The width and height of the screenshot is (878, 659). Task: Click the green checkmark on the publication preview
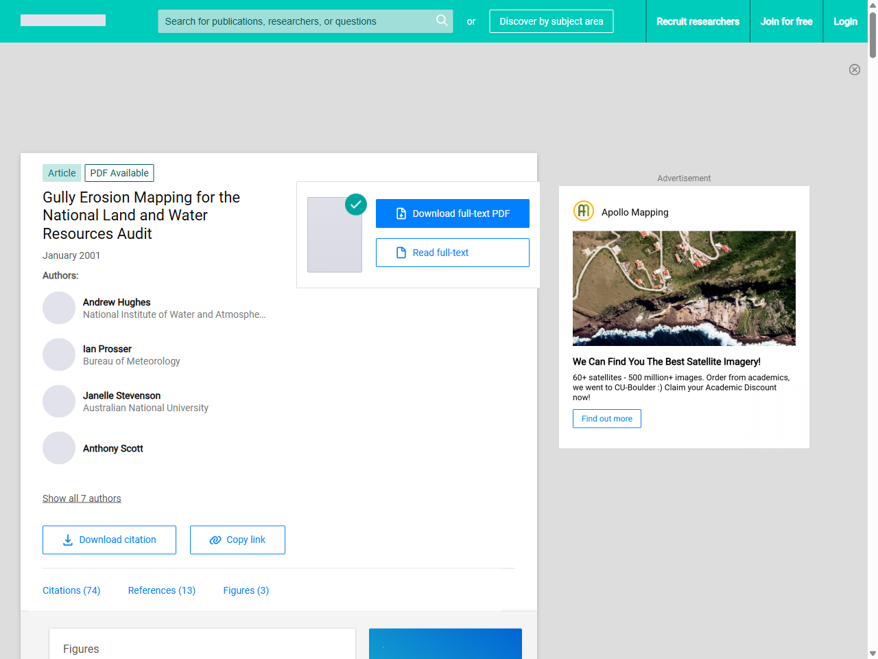pos(356,204)
